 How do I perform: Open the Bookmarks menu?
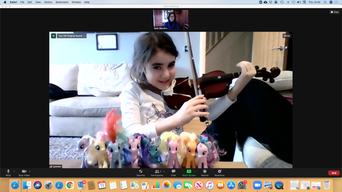point(62,2)
